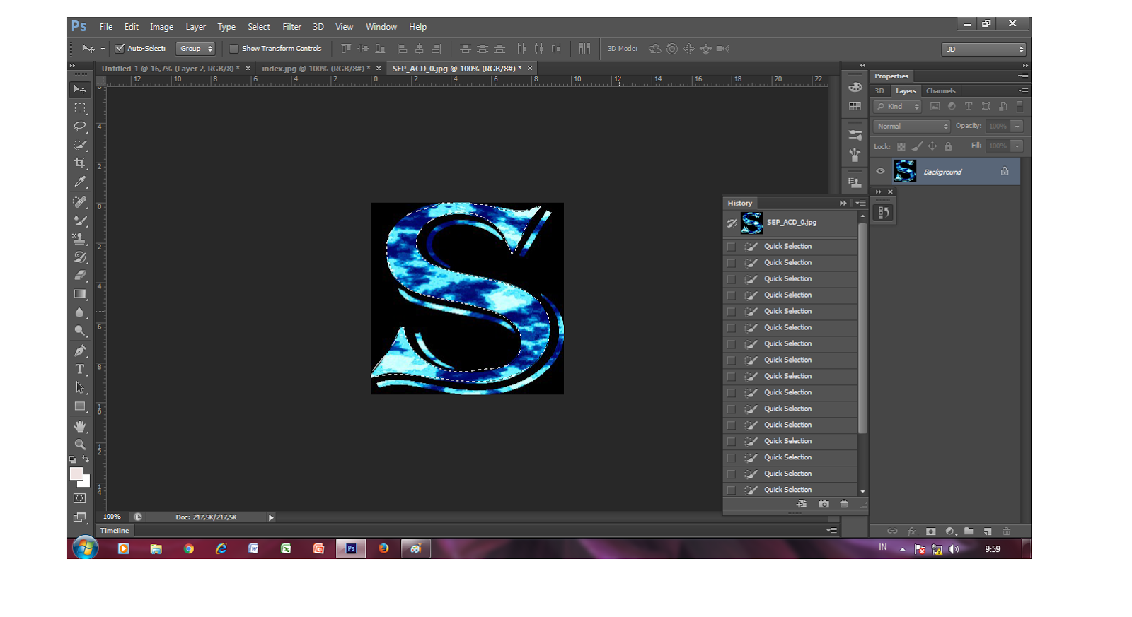Select the Rectangle shape tool

[x=80, y=406]
